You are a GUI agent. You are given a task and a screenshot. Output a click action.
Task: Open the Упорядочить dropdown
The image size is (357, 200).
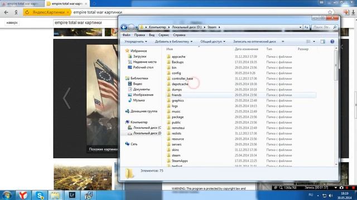pos(136,42)
